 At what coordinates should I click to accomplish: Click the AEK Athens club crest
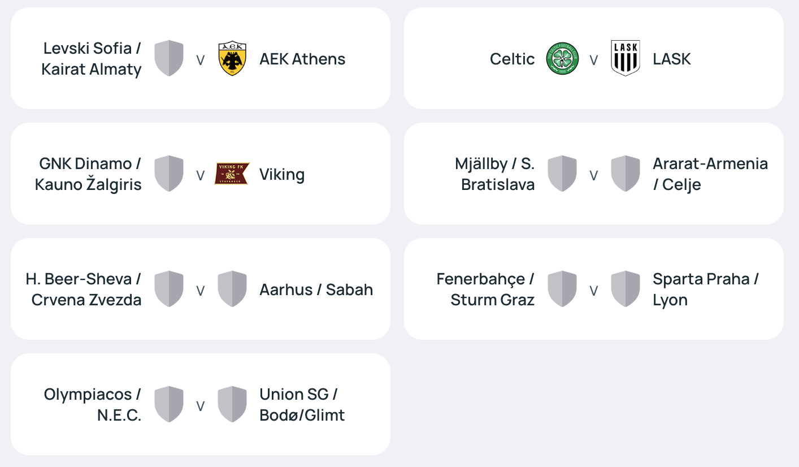click(x=232, y=58)
